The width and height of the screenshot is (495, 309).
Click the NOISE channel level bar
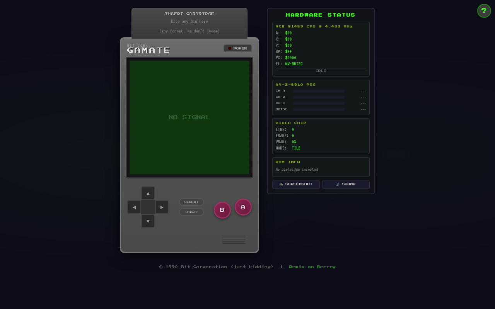319,109
